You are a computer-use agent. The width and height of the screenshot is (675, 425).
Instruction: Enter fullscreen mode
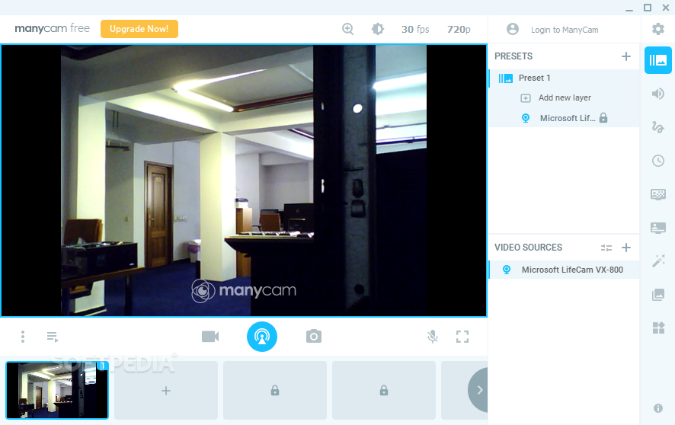pos(462,337)
